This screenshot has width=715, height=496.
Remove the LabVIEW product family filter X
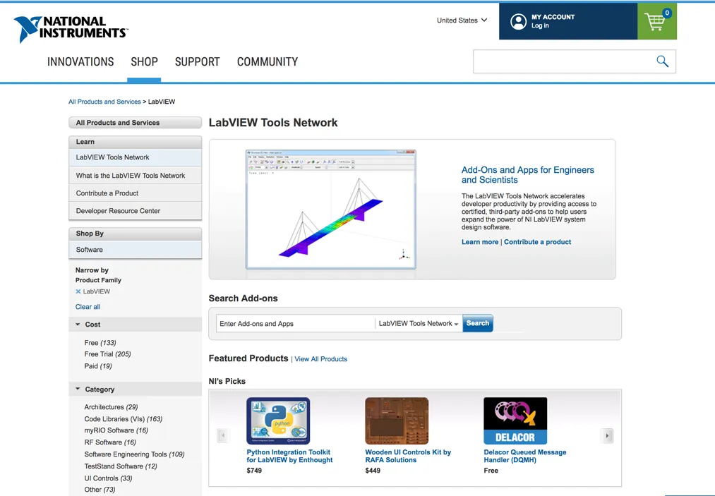coord(78,291)
